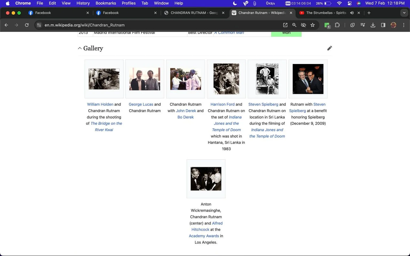Click the crossed-eye tracking protection icon
Image resolution: width=410 pixels, height=256 pixels.
[x=303, y=25]
